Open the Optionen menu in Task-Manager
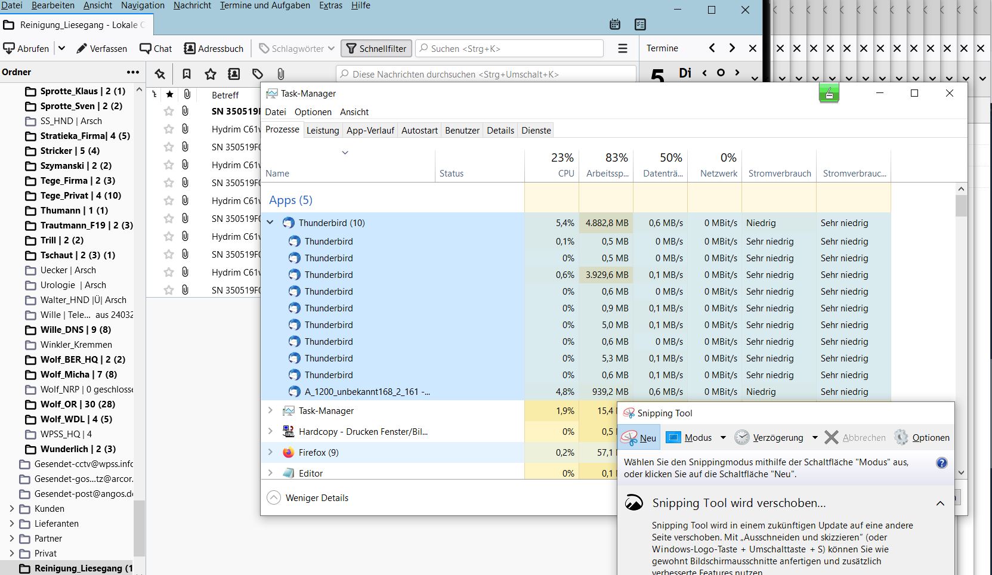 pos(313,112)
